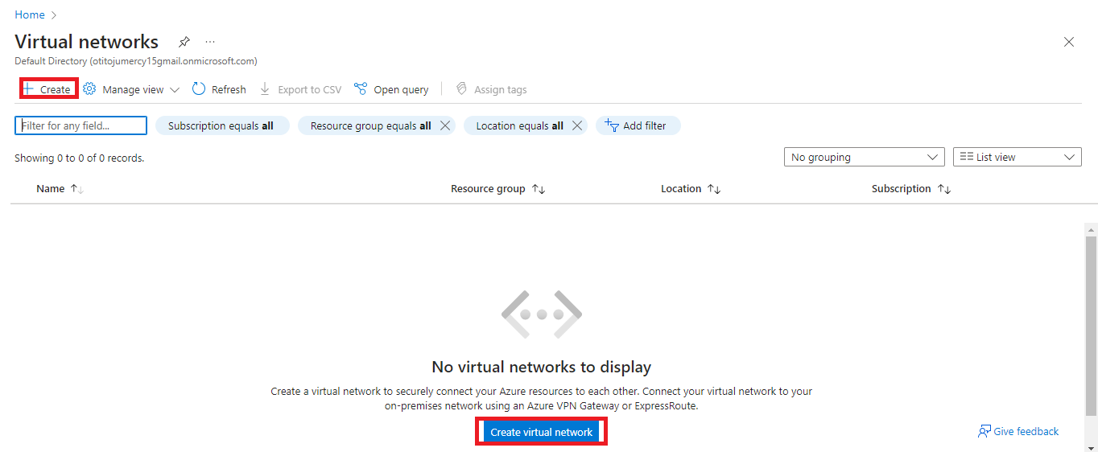
Task: Sort by Subscription column header
Action: pyautogui.click(x=911, y=189)
